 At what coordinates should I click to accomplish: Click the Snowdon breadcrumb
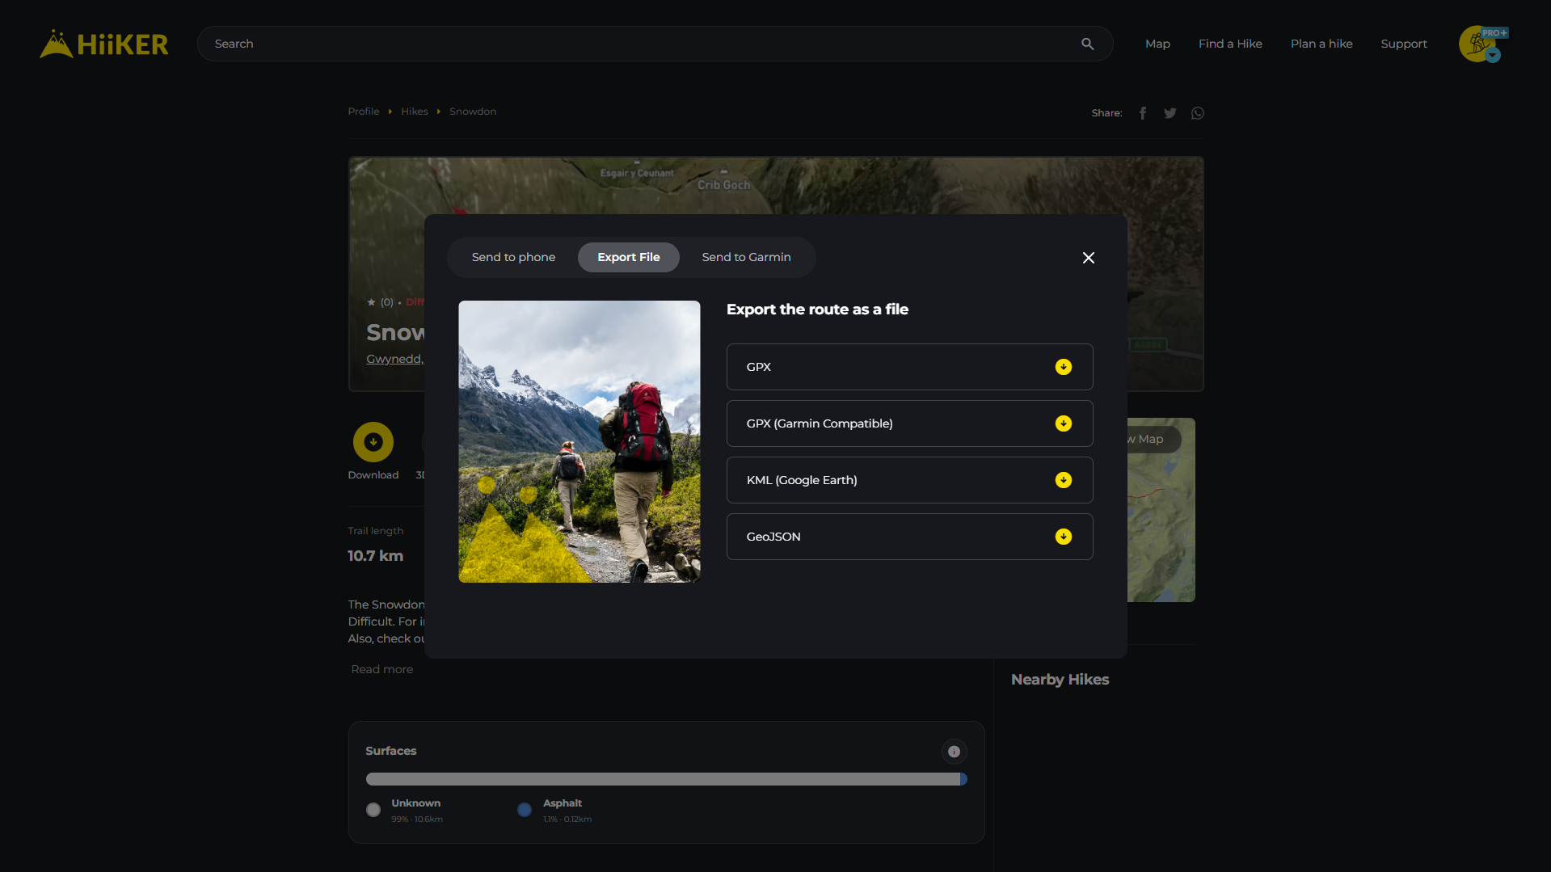point(473,112)
